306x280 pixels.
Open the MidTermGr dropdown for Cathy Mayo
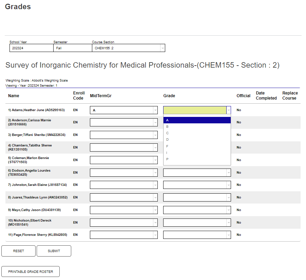(155, 210)
